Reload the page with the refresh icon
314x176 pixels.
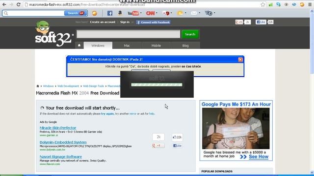tap(19, 4)
